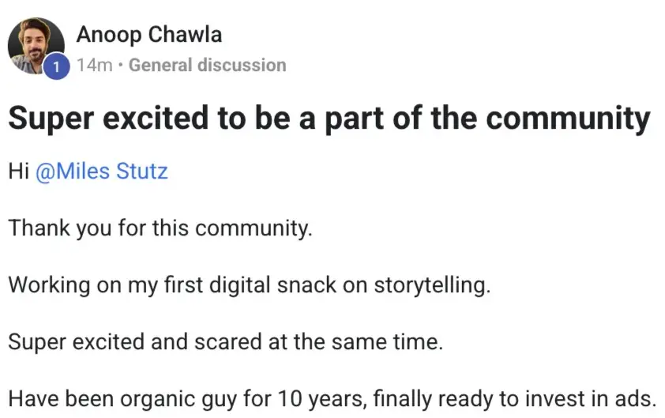Click the 14m post timestamp
665x418 pixels.
point(94,65)
